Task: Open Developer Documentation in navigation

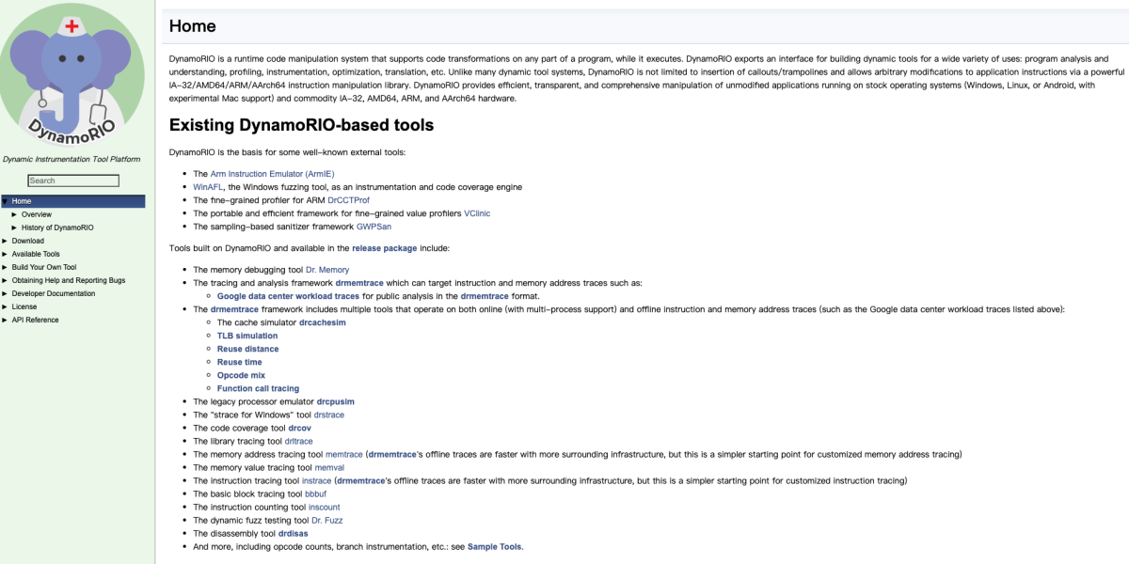Action: (x=54, y=293)
